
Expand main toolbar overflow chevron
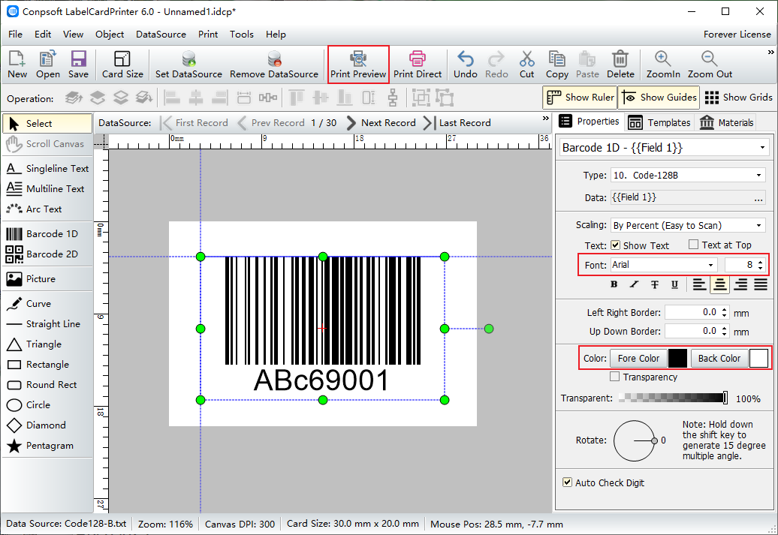[x=771, y=52]
